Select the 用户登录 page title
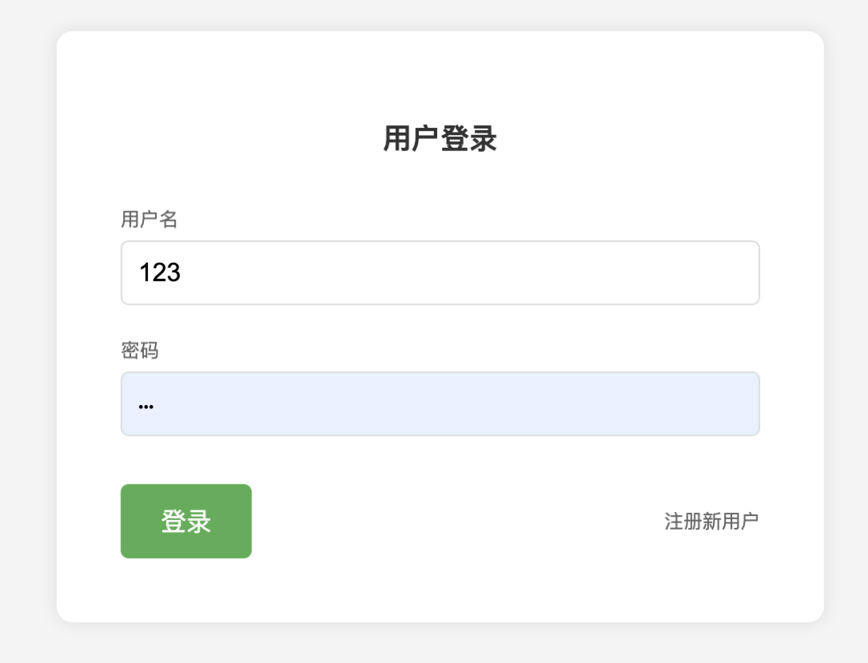Viewport: 868px width, 663px height. (x=440, y=137)
